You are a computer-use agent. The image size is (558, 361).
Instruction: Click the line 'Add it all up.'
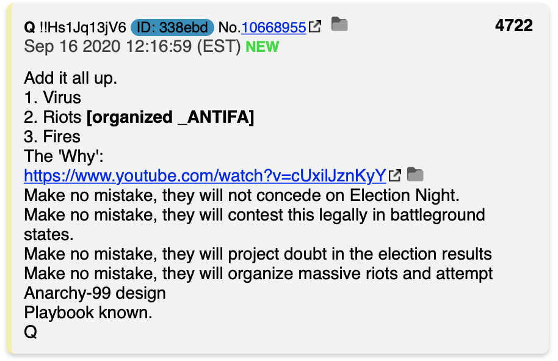(x=70, y=78)
